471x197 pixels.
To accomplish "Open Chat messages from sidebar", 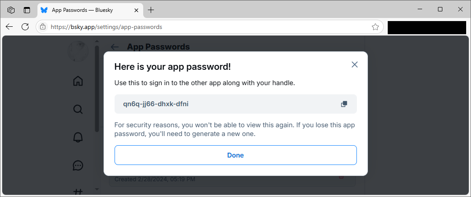I will coord(78,165).
